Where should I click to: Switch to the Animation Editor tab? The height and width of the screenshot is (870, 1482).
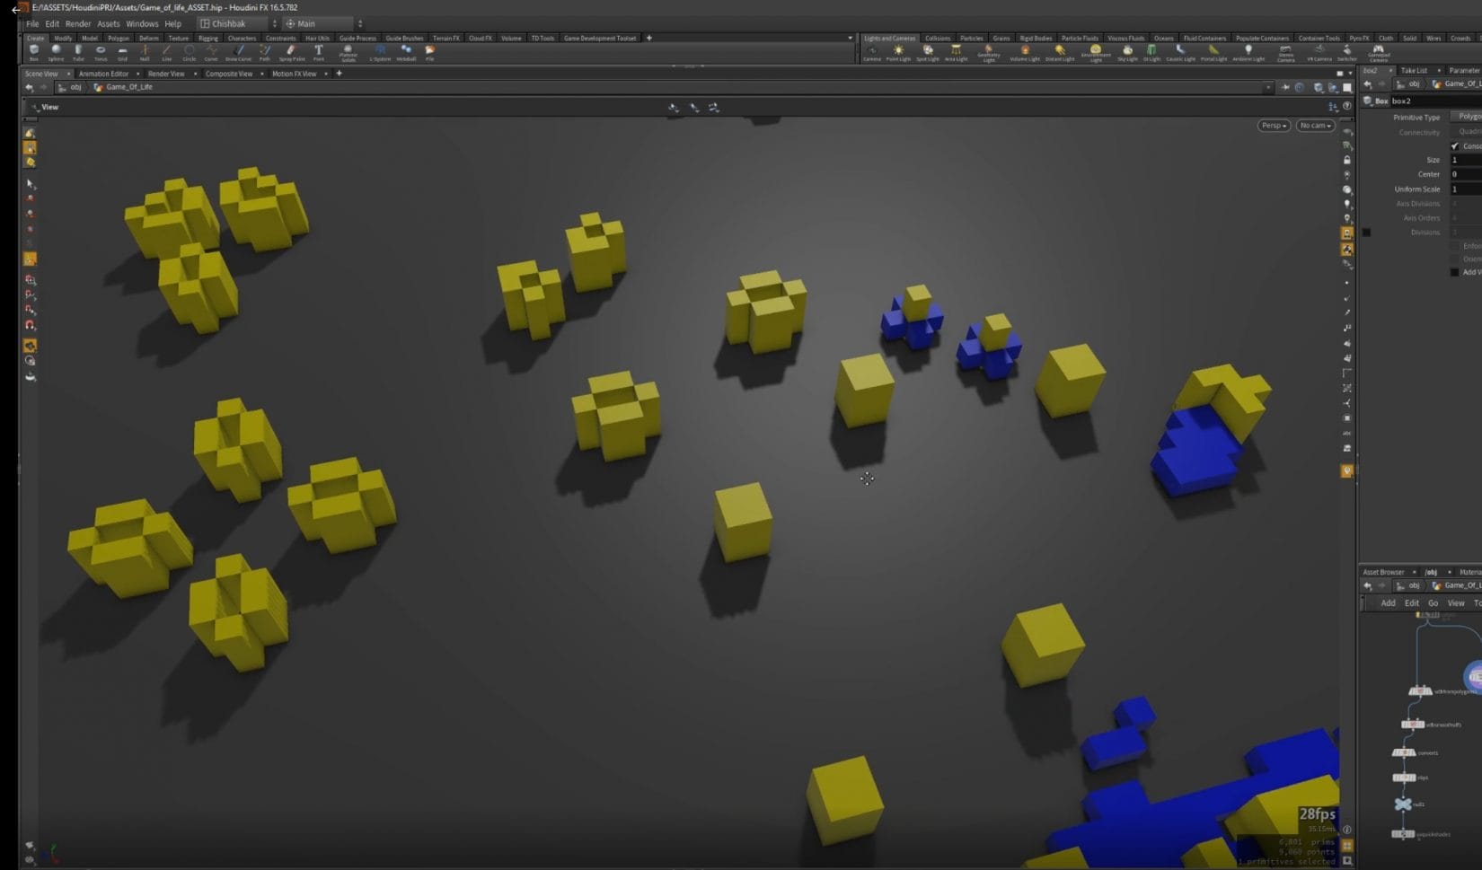(106, 73)
